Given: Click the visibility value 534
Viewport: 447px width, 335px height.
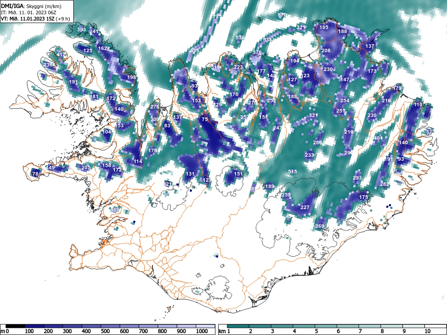Looking at the screenshot, I should point(267,40).
